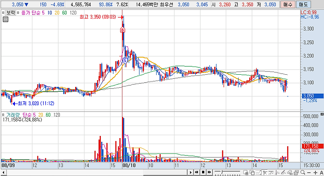Click the -4.69% change rate in header
324x176 pixels.
coord(58,5)
